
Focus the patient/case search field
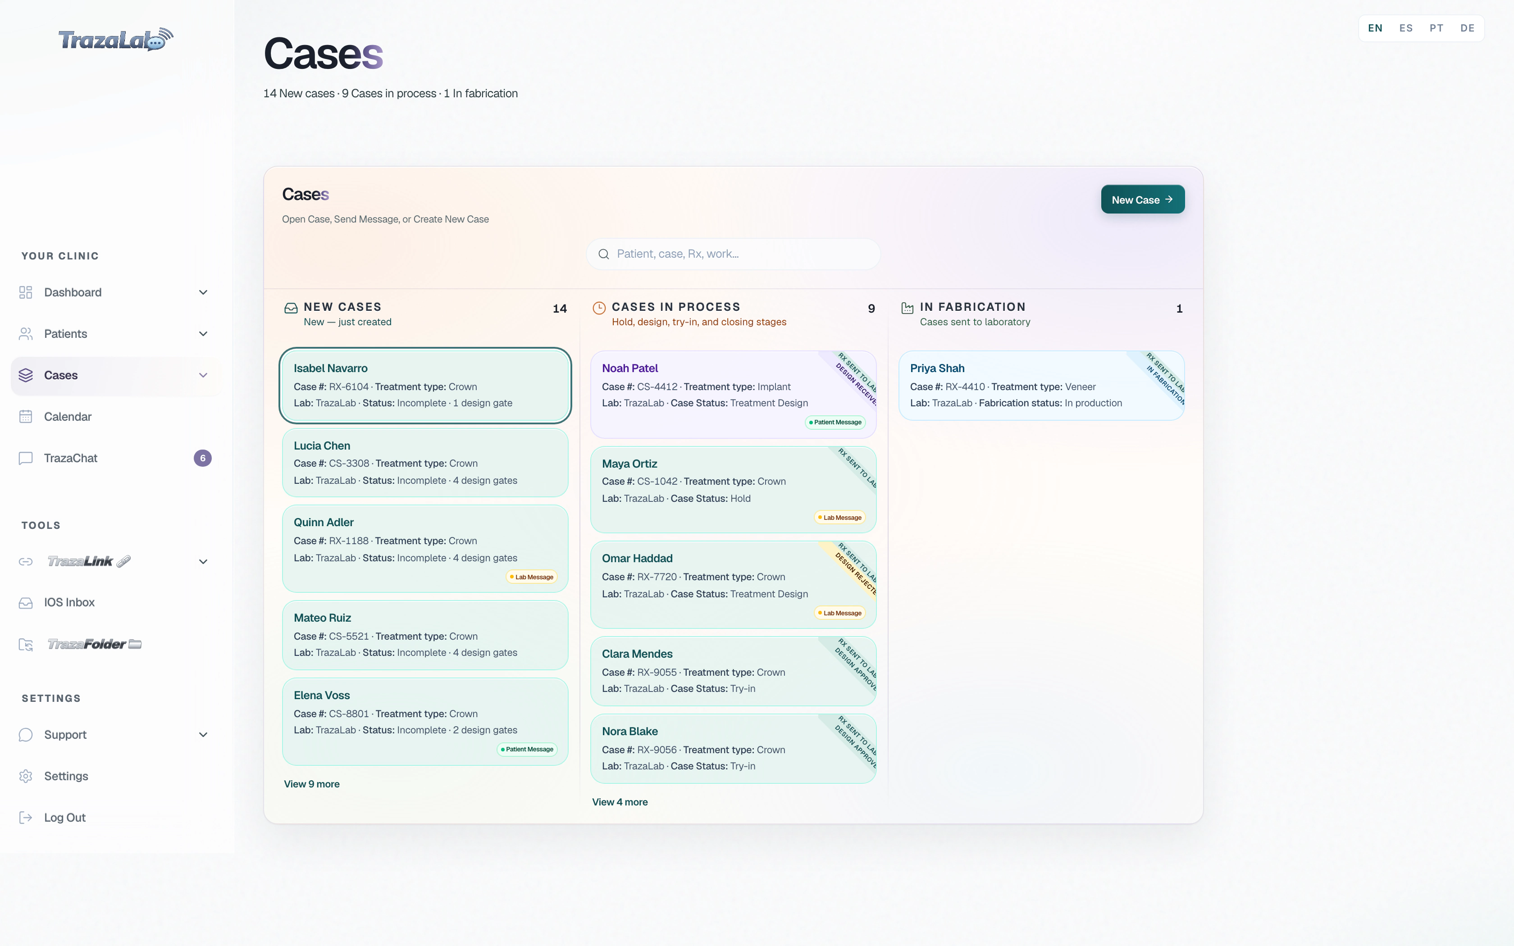coord(733,254)
